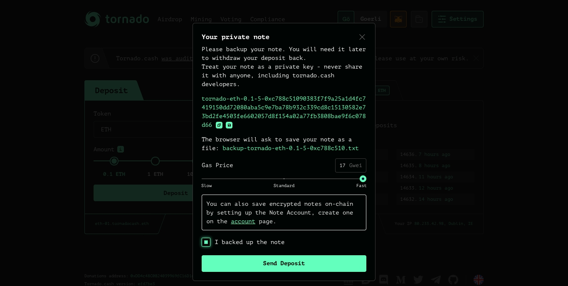Toggle the 'I backed up the note' checkbox

[206, 242]
